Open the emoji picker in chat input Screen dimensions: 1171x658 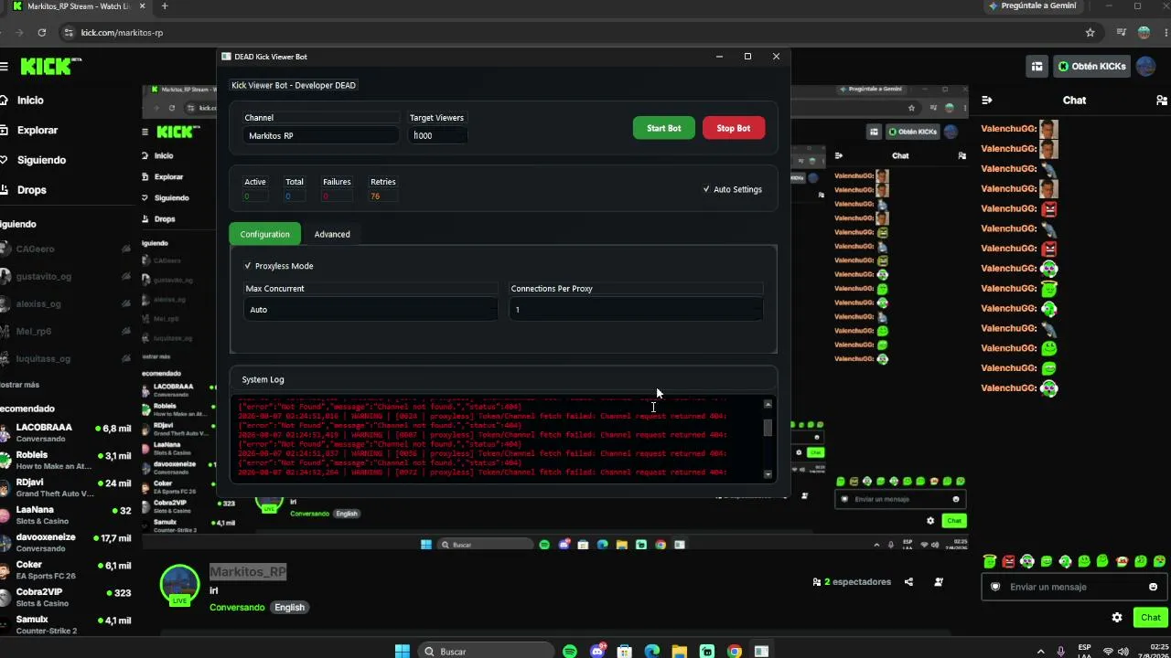[1153, 587]
